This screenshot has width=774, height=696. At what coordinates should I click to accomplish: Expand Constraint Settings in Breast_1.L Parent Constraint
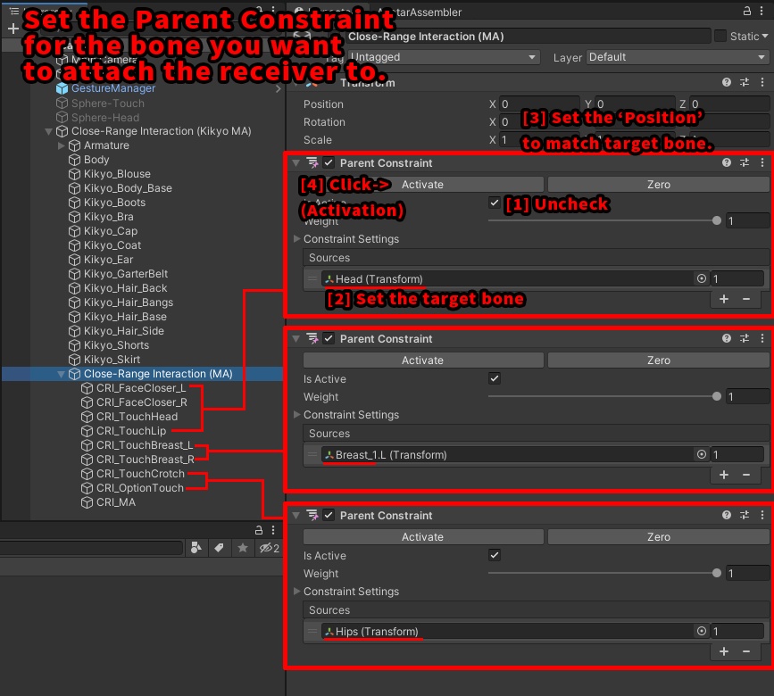click(296, 414)
